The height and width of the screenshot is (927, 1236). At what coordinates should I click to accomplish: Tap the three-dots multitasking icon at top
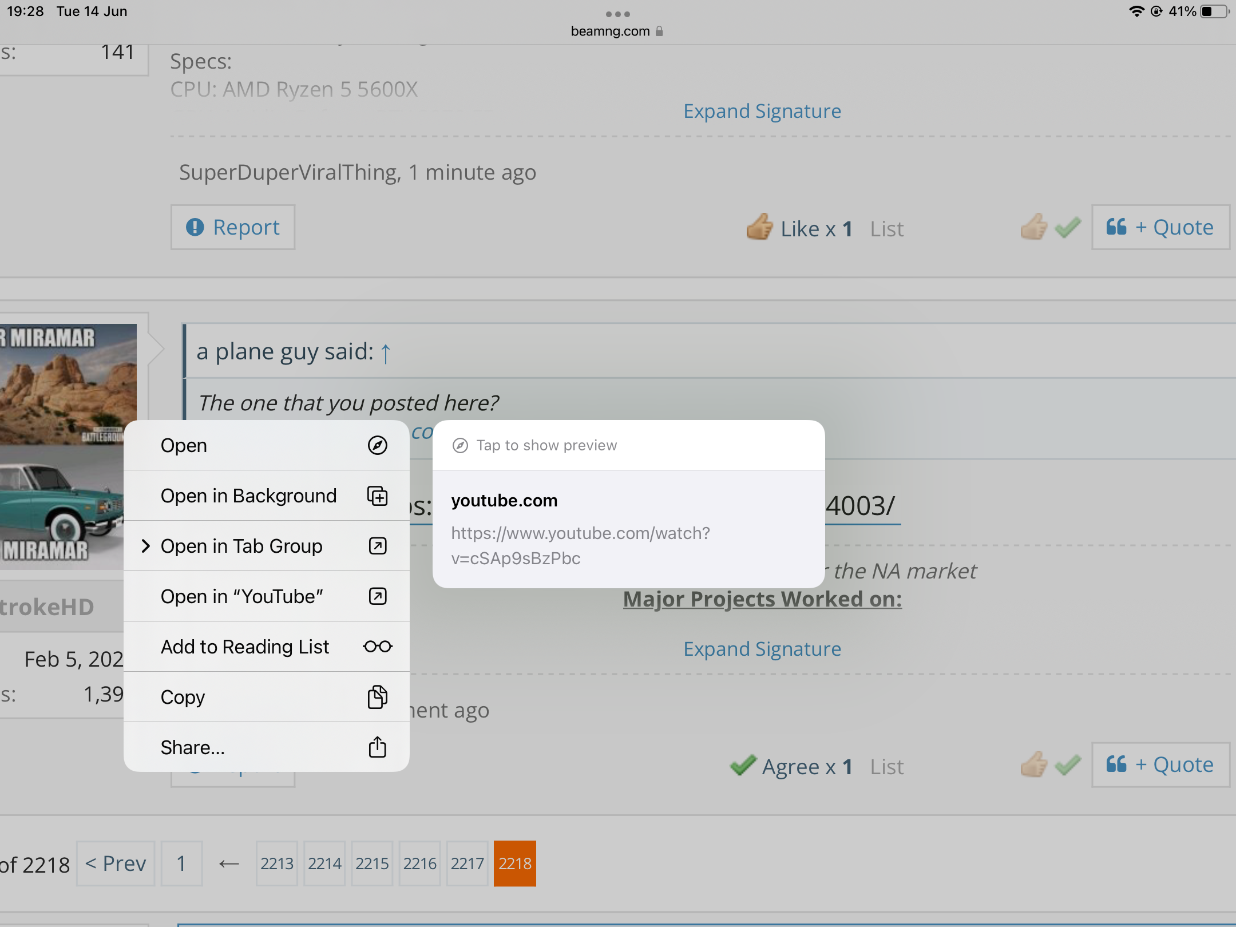coord(617,14)
